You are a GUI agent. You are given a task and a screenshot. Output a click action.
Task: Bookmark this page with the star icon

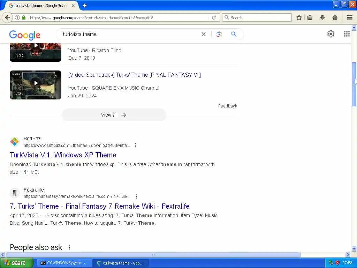click(x=299, y=17)
